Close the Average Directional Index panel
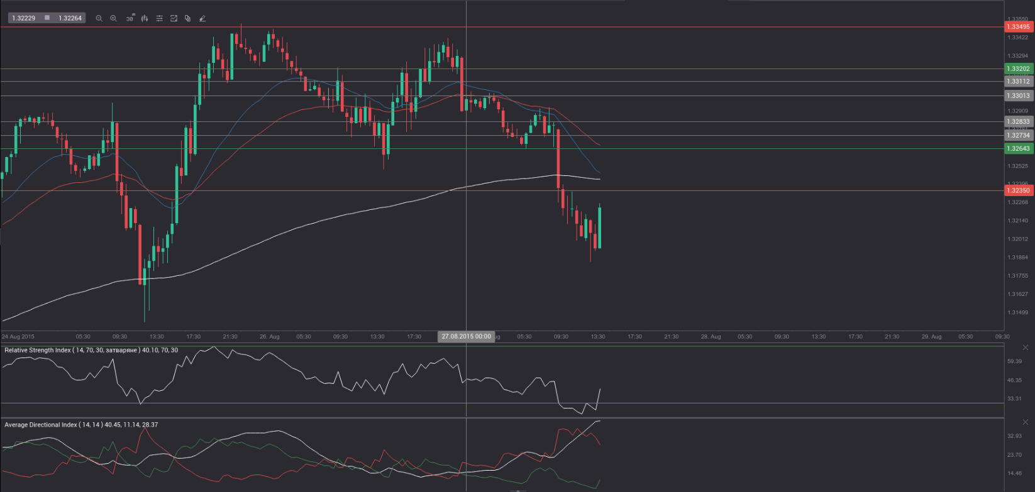This screenshot has height=492, width=1035. [1026, 422]
